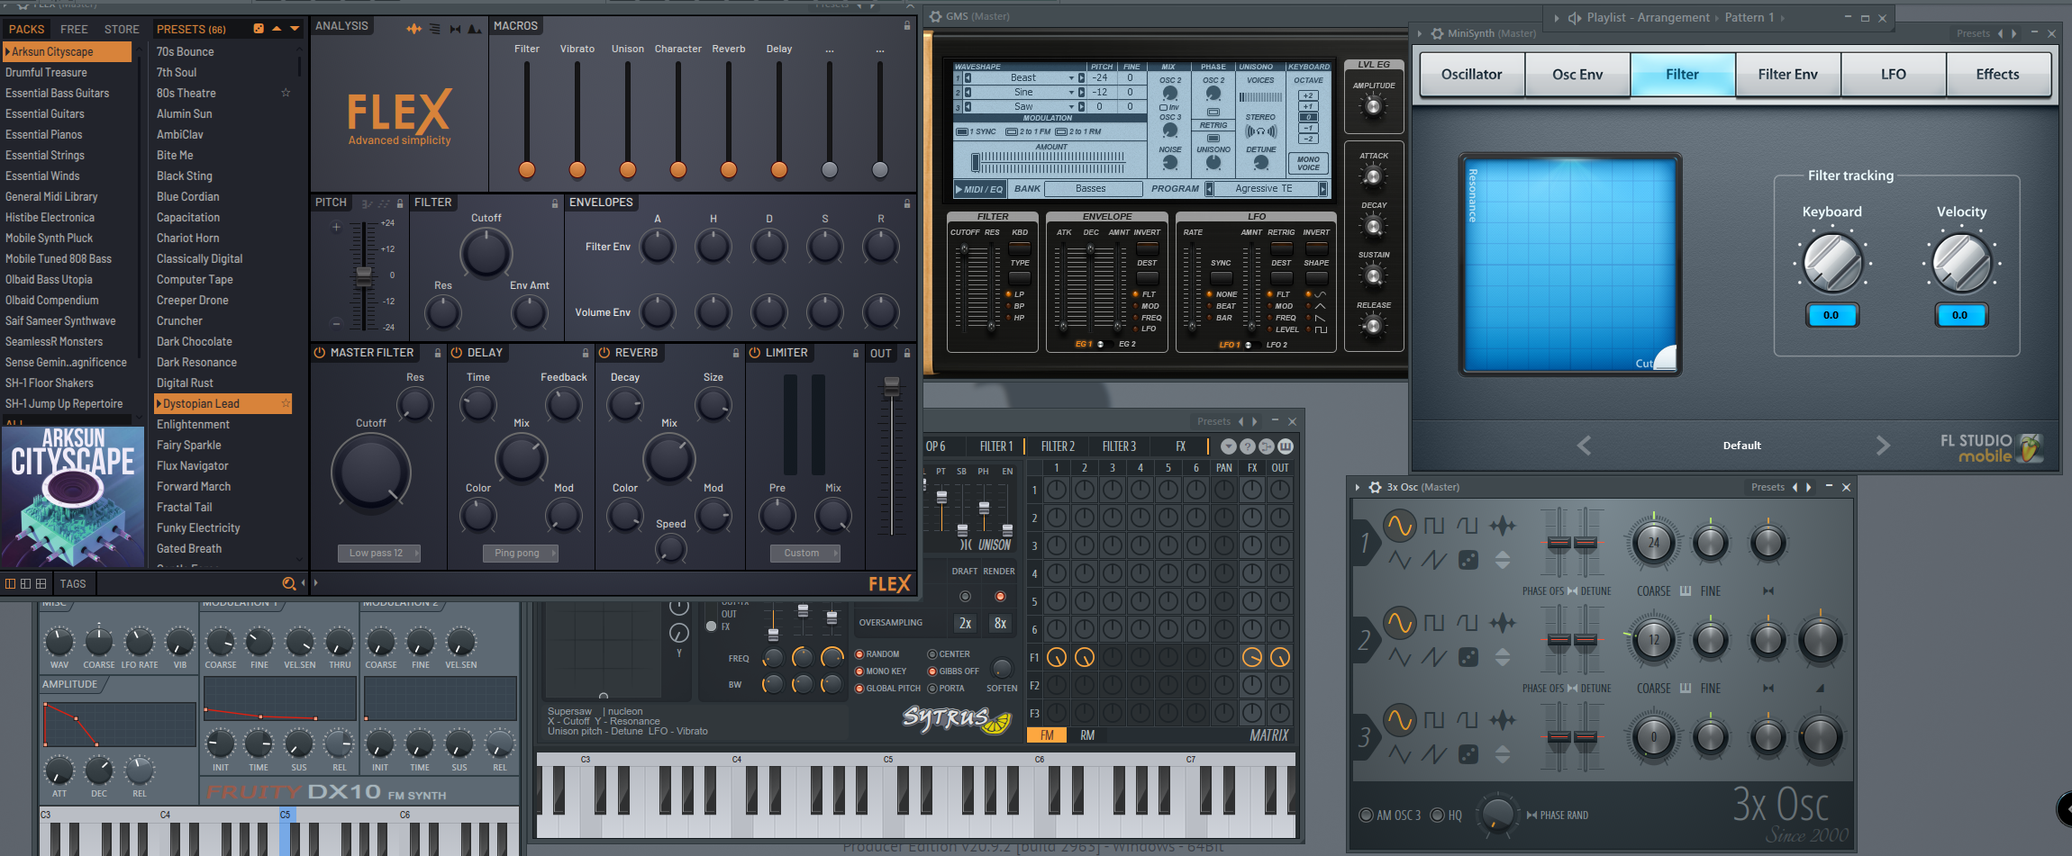Screen dimensions: 2072x856
Task: Click the random preset dice icon in FLEX
Action: [259, 29]
